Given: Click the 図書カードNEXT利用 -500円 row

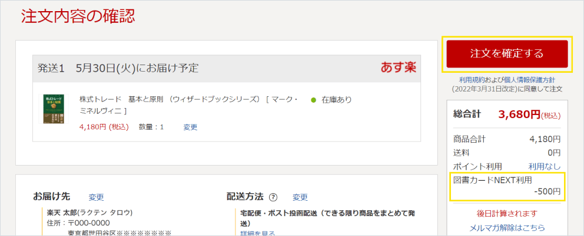Looking at the screenshot, I should pyautogui.click(x=507, y=186).
